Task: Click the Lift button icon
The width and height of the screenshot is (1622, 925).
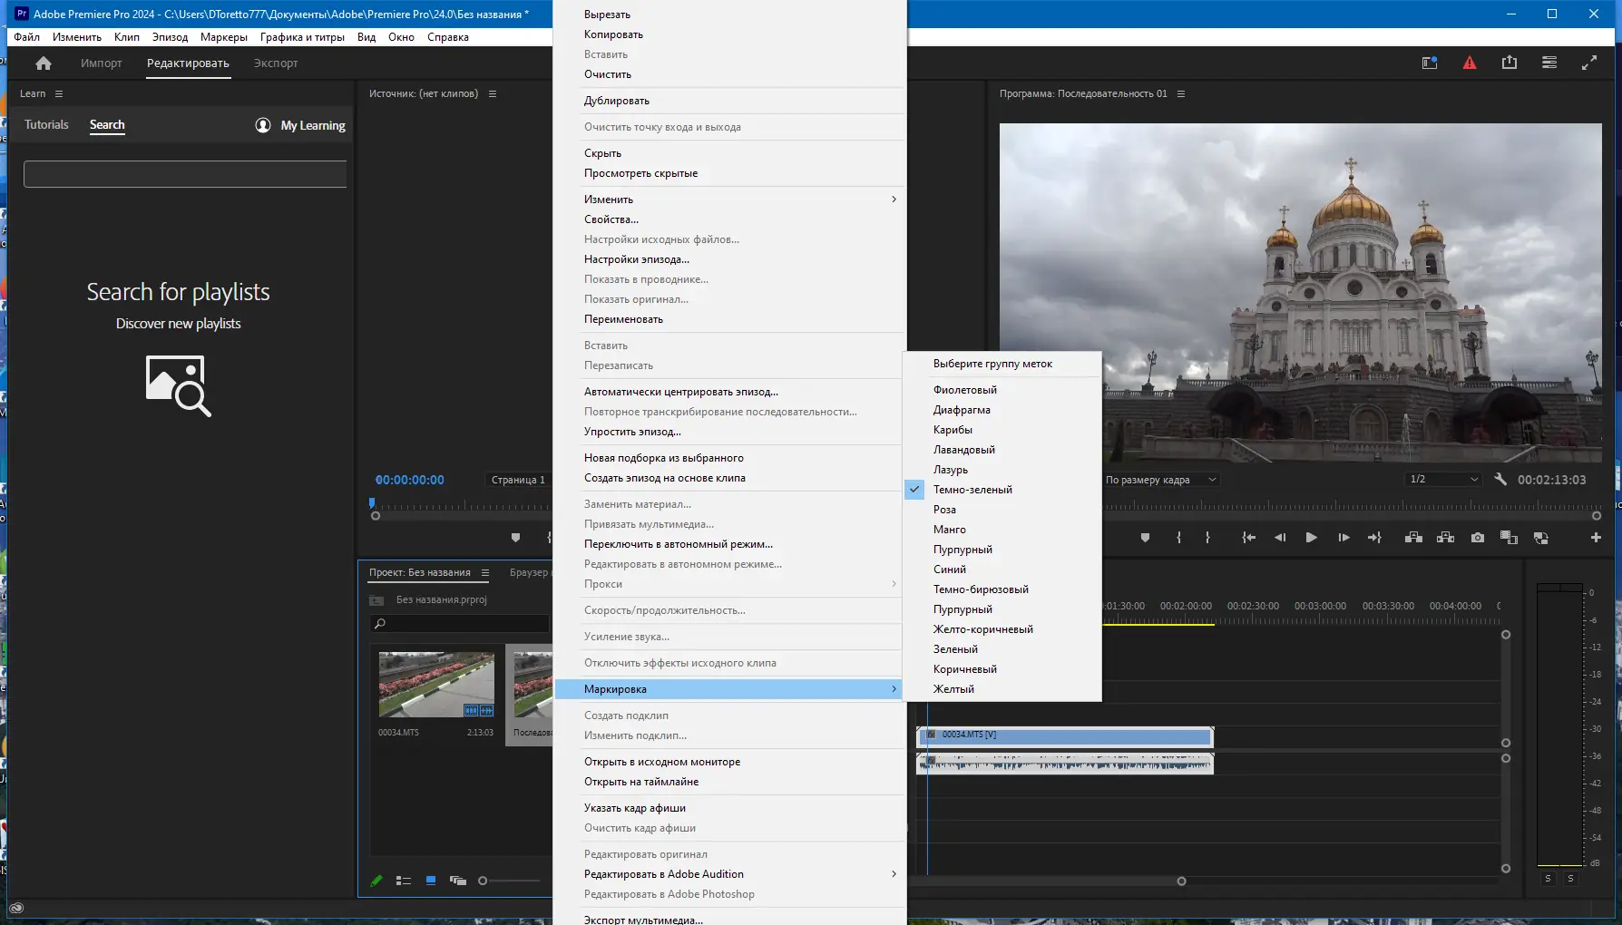Action: [x=1413, y=538]
